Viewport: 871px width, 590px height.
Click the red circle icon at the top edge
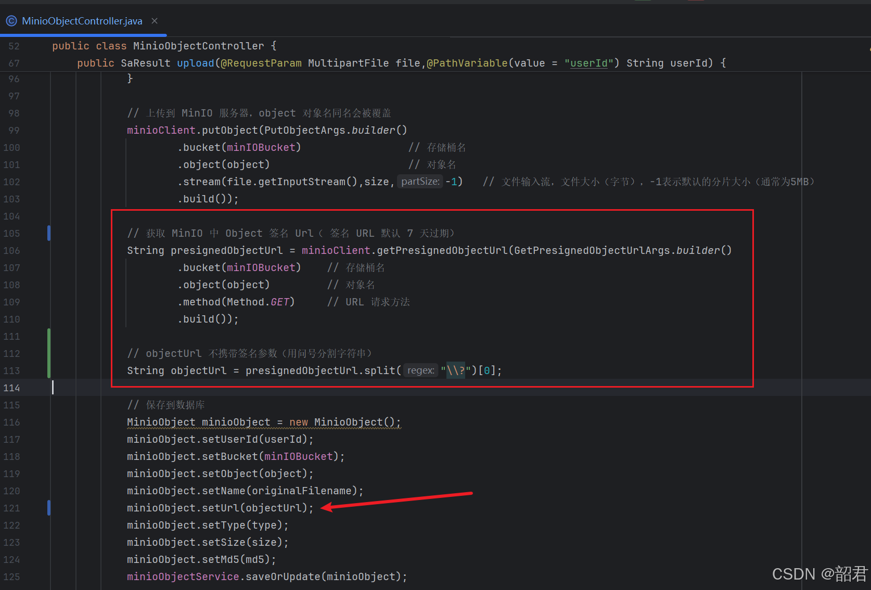point(697,2)
